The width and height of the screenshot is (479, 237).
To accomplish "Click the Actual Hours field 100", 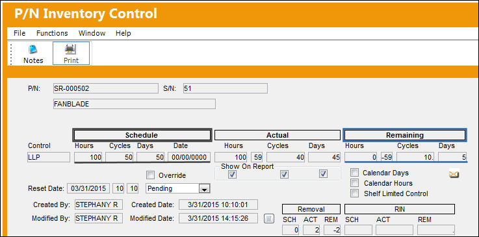I will coord(231,157).
